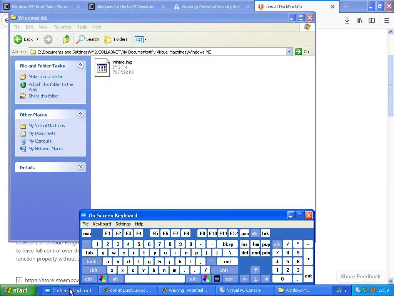Click the left Windows logo key
Screen dimensions: 394x296
click(x=102, y=279)
